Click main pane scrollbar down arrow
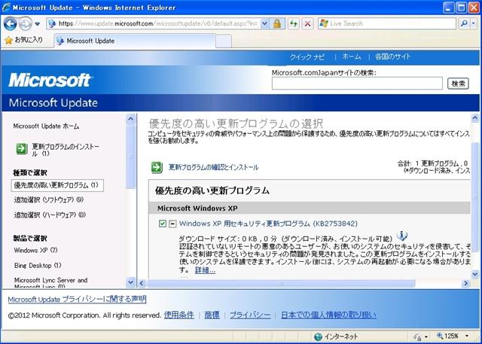This screenshot has height=344, width=482. point(475,274)
